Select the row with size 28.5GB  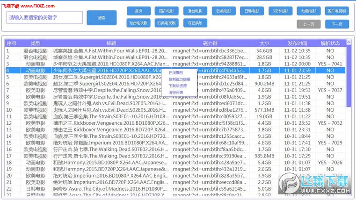click(x=175, y=57)
